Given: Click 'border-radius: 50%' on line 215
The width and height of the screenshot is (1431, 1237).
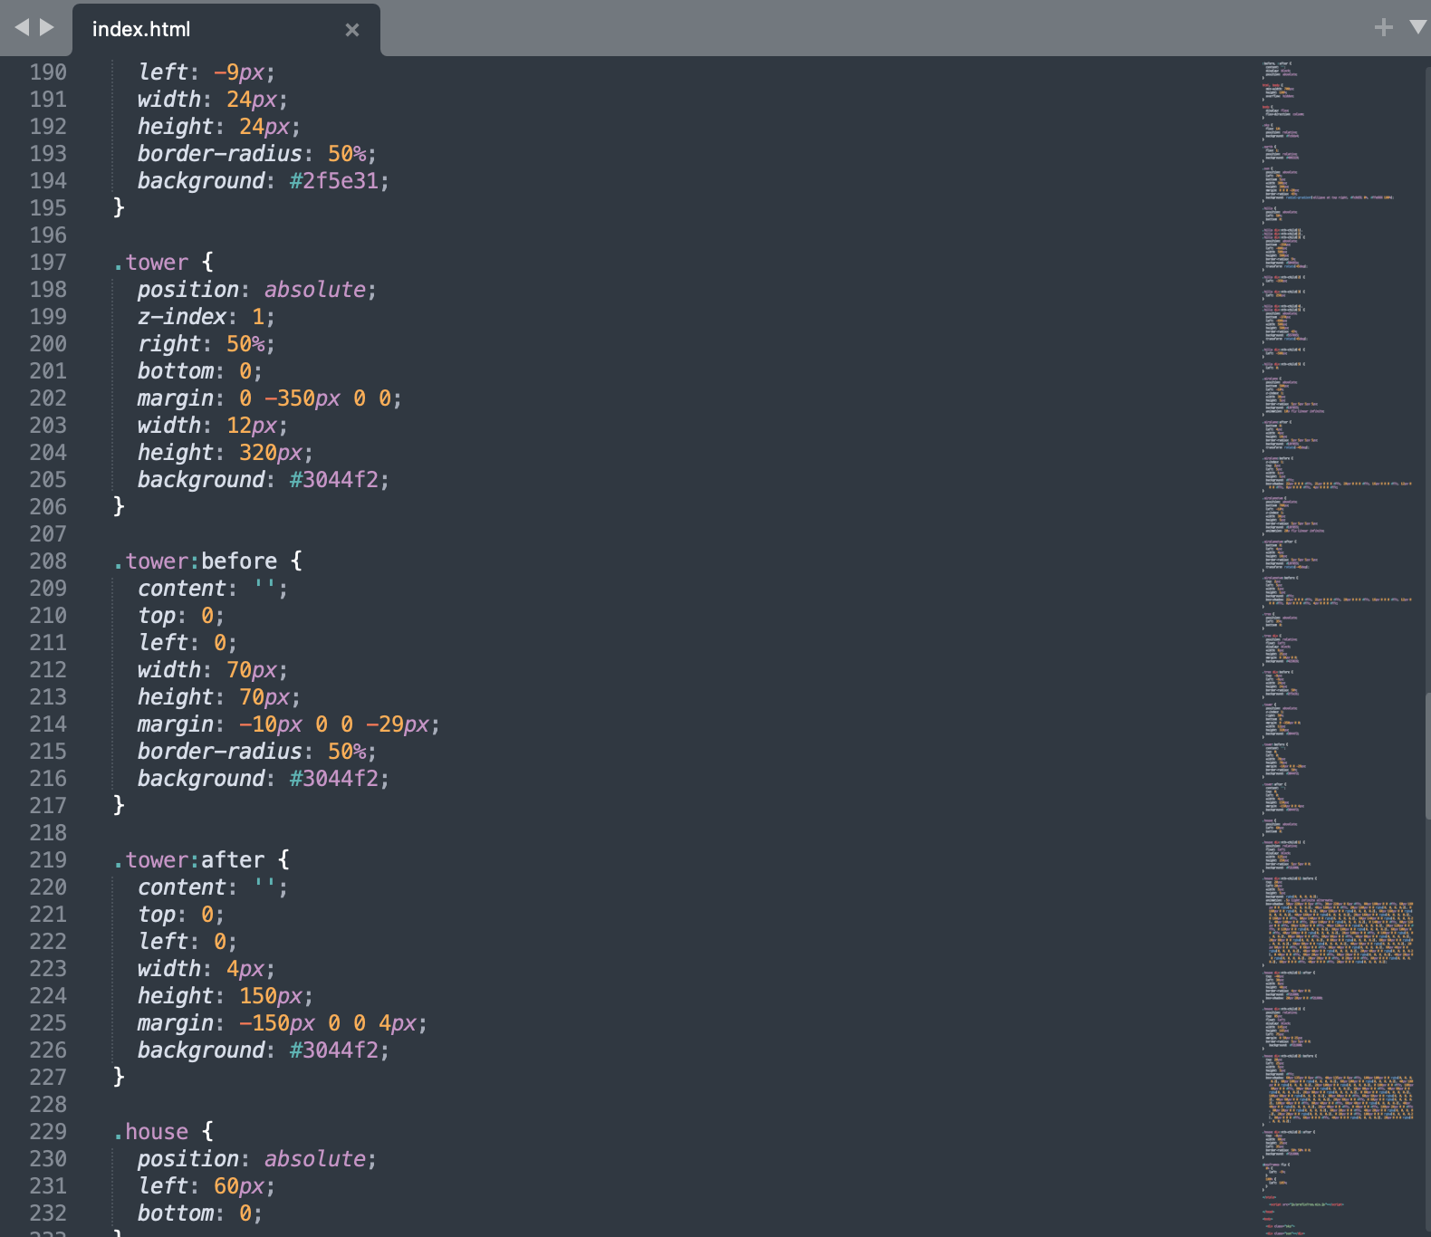Looking at the screenshot, I should [252, 752].
